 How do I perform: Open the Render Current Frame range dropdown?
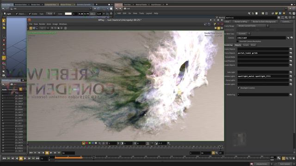pyautogui.click(x=253, y=26)
